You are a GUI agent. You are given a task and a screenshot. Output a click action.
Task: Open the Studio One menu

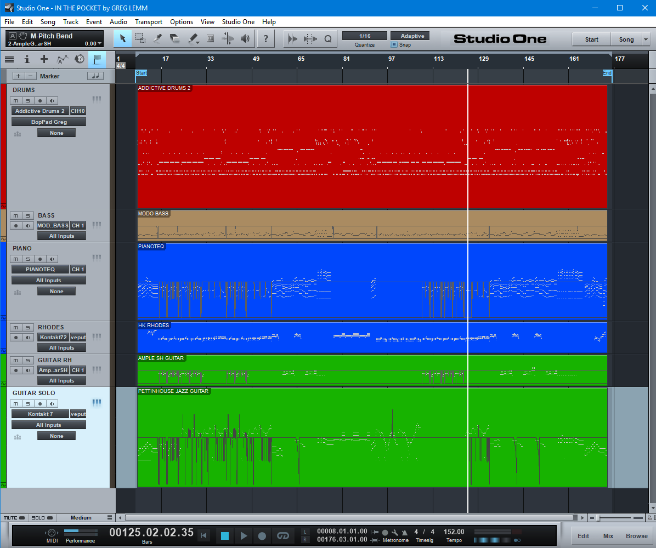click(238, 22)
